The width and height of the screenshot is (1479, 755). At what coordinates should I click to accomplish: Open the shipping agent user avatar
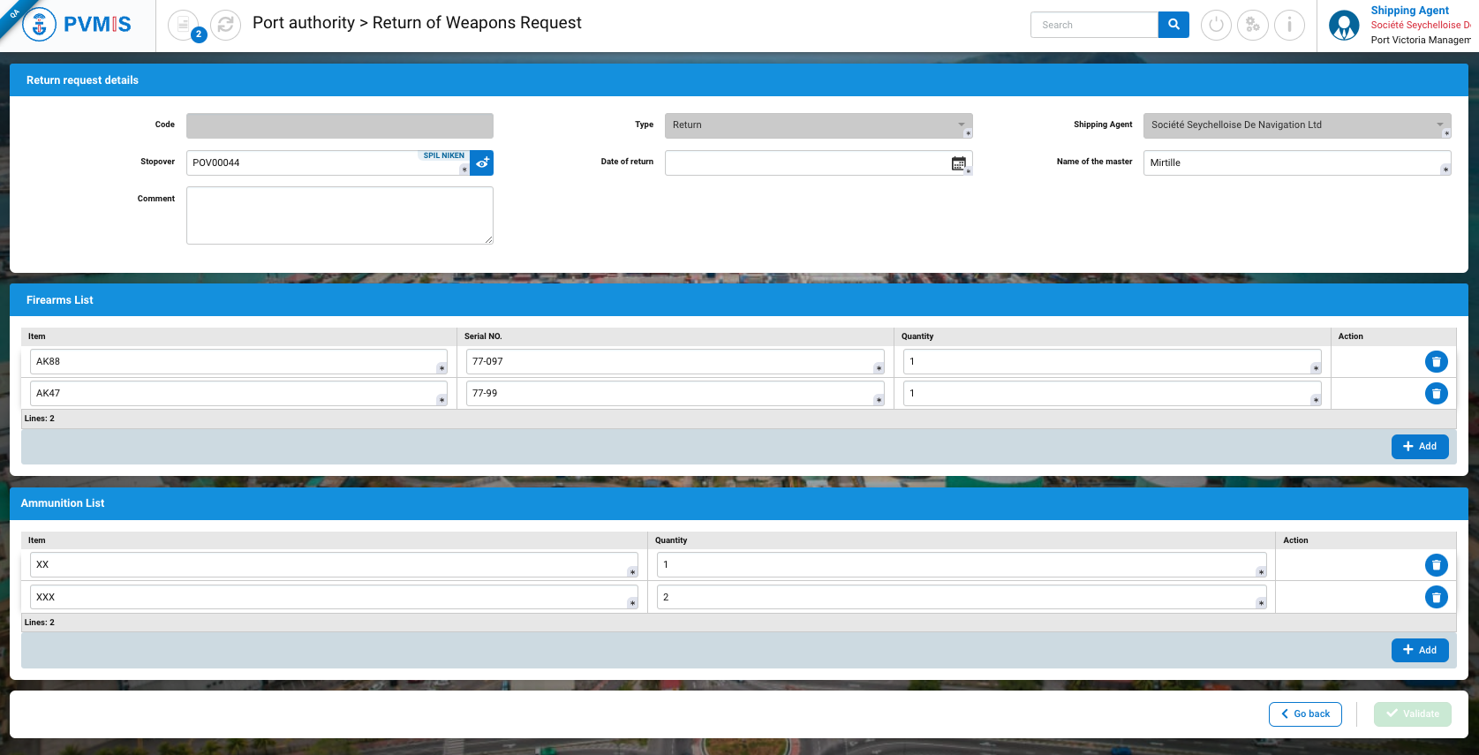click(x=1344, y=26)
